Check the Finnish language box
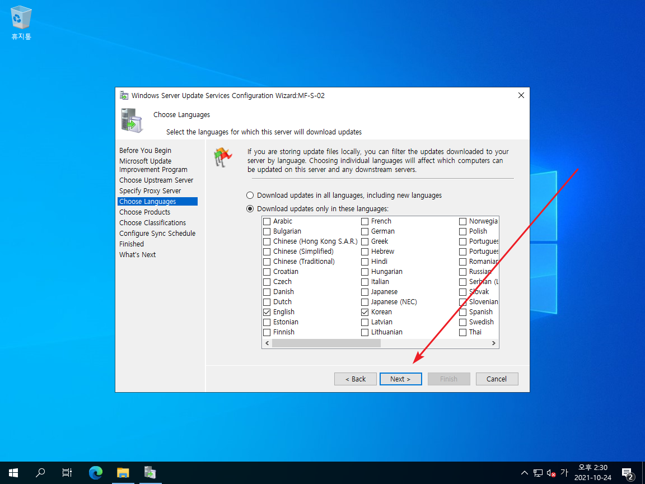The image size is (645, 484). (267, 332)
